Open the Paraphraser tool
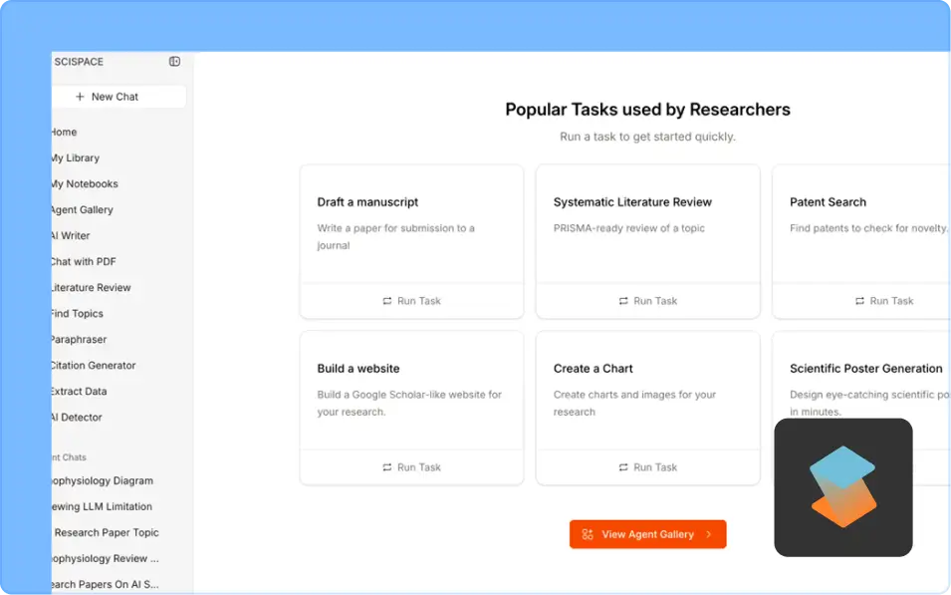 [x=79, y=340]
